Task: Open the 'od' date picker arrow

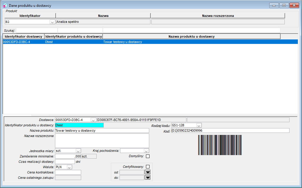Action: [x=148, y=172]
